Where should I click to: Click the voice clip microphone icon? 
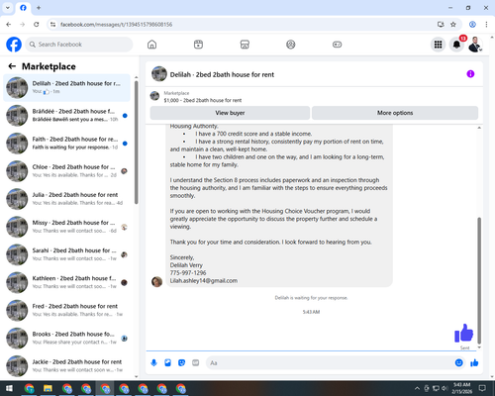tap(153, 363)
